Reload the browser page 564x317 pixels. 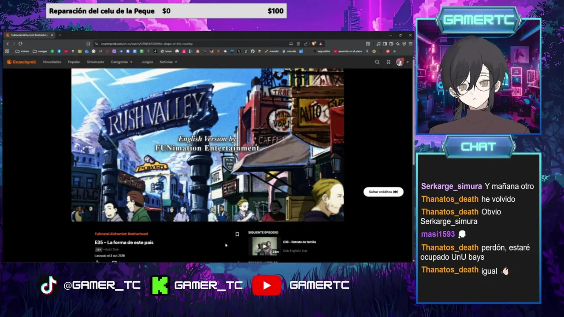(20, 44)
